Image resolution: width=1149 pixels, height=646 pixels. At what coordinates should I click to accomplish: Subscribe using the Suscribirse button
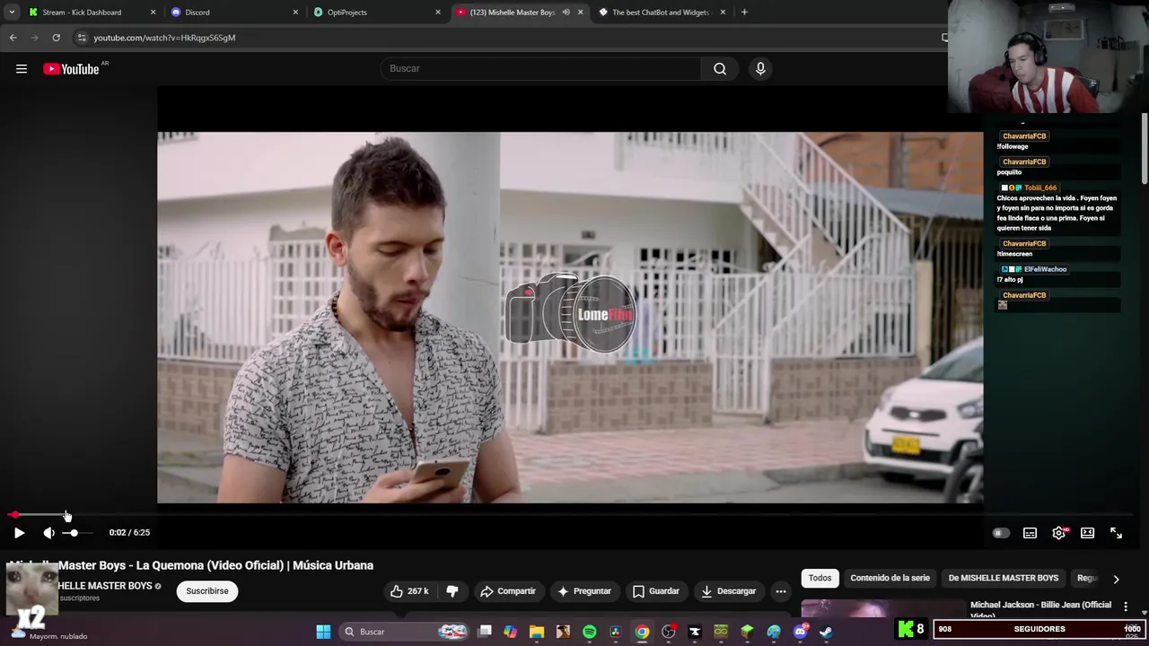point(207,591)
